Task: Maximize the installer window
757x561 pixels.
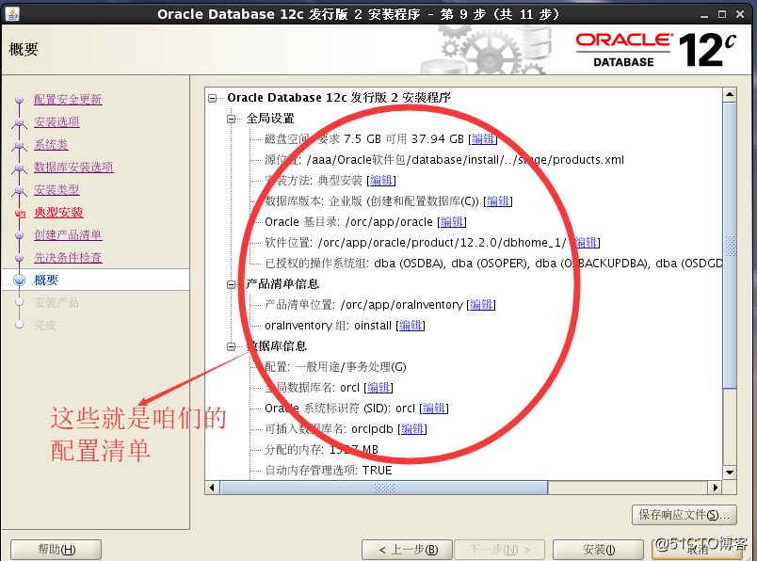Action: (x=722, y=14)
